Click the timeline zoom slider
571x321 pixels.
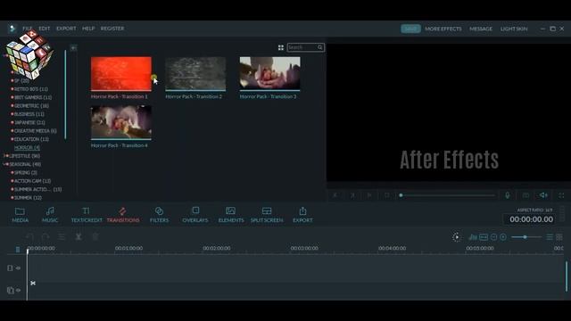(526, 237)
